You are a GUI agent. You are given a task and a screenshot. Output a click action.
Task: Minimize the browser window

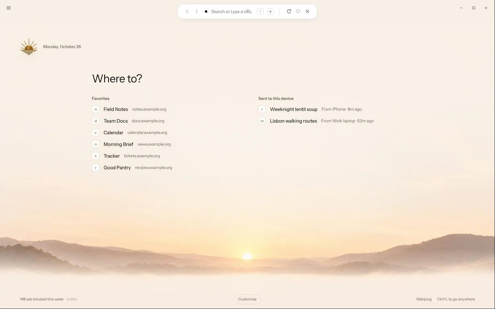(461, 8)
